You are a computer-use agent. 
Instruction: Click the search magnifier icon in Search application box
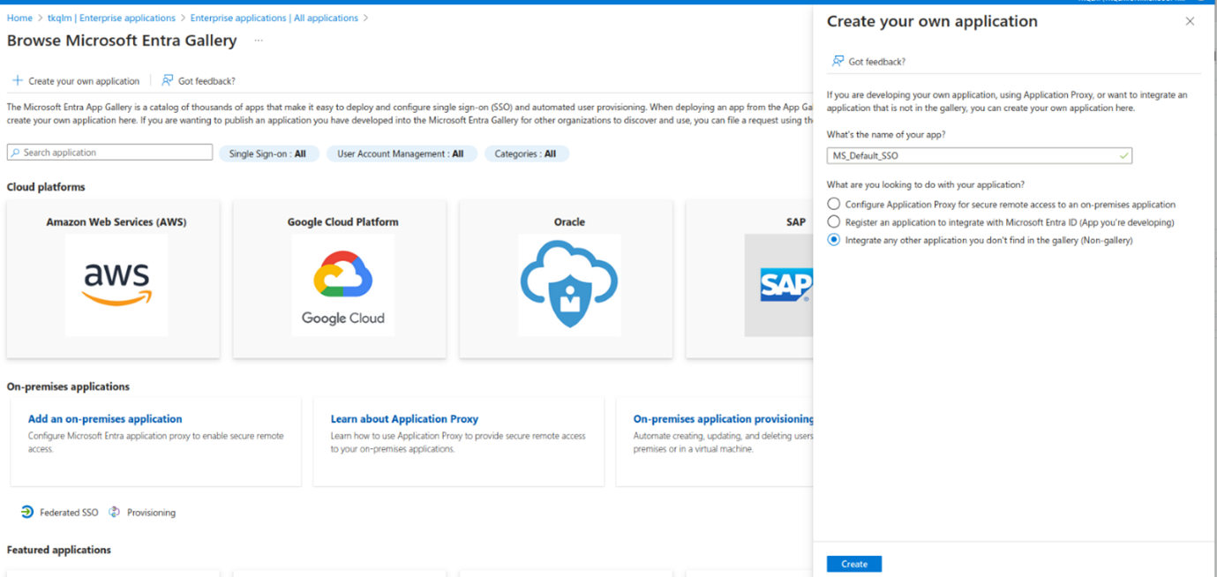coord(15,153)
